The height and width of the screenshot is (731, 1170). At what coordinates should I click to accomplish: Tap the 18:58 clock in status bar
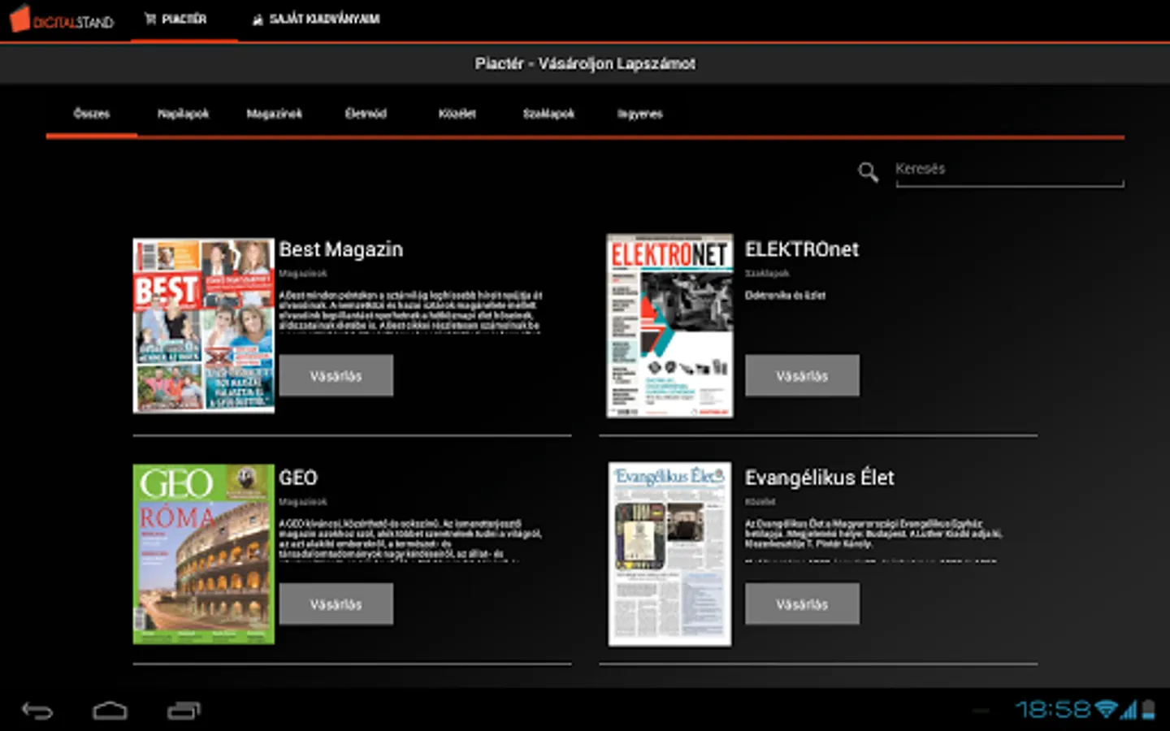coord(1053,710)
